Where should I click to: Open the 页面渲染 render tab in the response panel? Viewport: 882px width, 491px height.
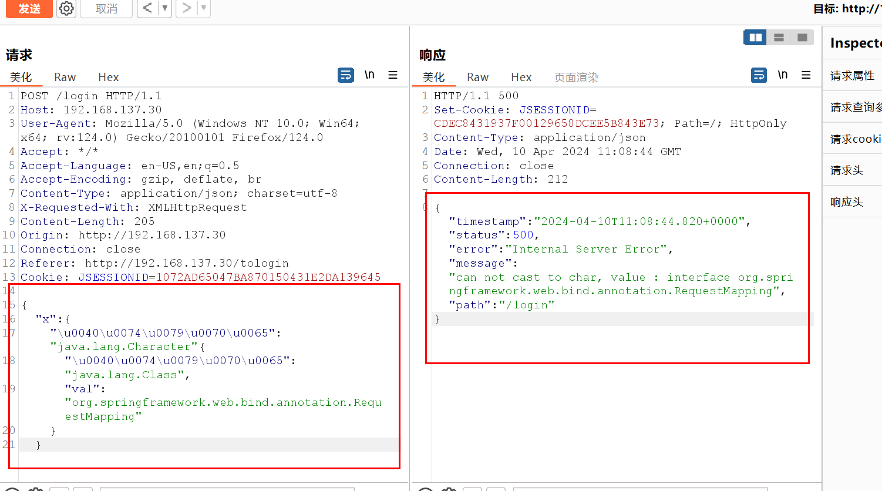[576, 77]
